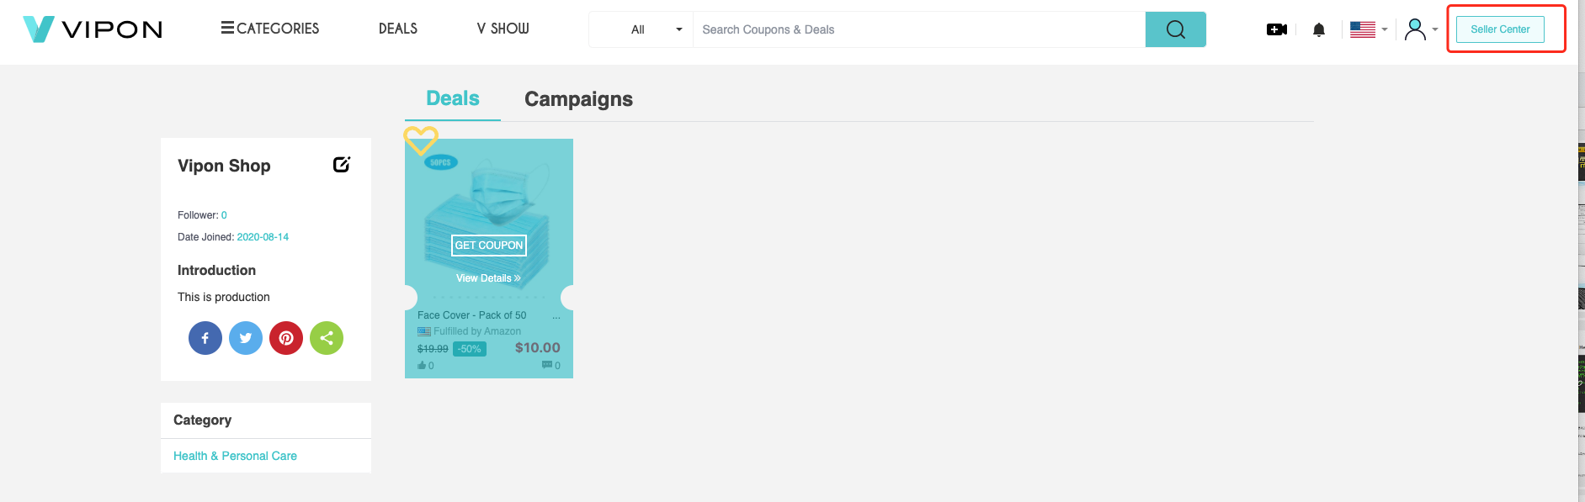
Task: Click the Vipon logo
Action: pyautogui.click(x=93, y=29)
